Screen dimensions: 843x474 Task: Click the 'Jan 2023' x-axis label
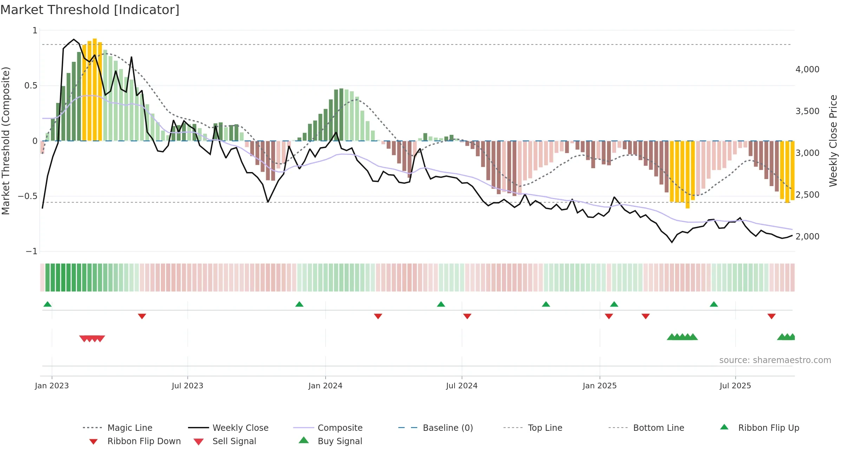(52, 386)
